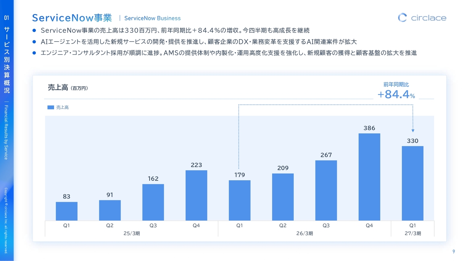Click the page number 9
Screen dimensions: 464x261
pos(453,252)
